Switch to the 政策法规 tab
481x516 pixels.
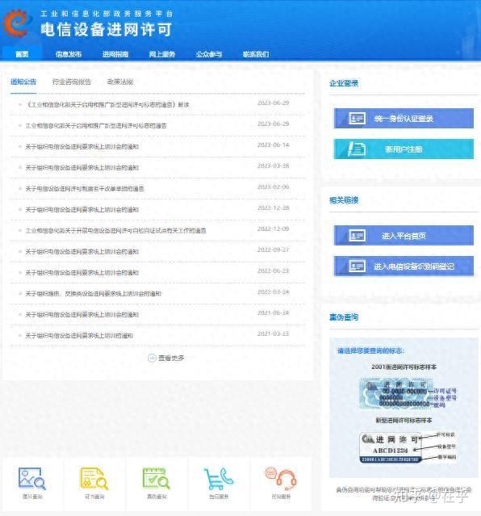pyautogui.click(x=120, y=82)
